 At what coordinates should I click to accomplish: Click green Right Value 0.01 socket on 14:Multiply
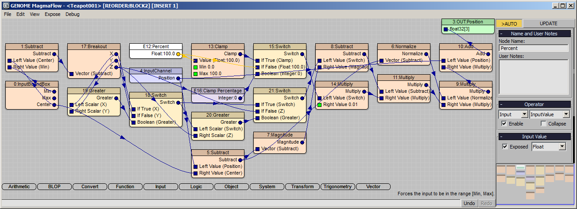(x=319, y=105)
